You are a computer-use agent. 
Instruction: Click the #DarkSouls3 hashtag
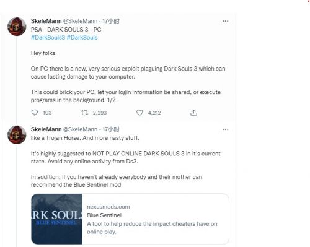pyautogui.click(x=48, y=38)
